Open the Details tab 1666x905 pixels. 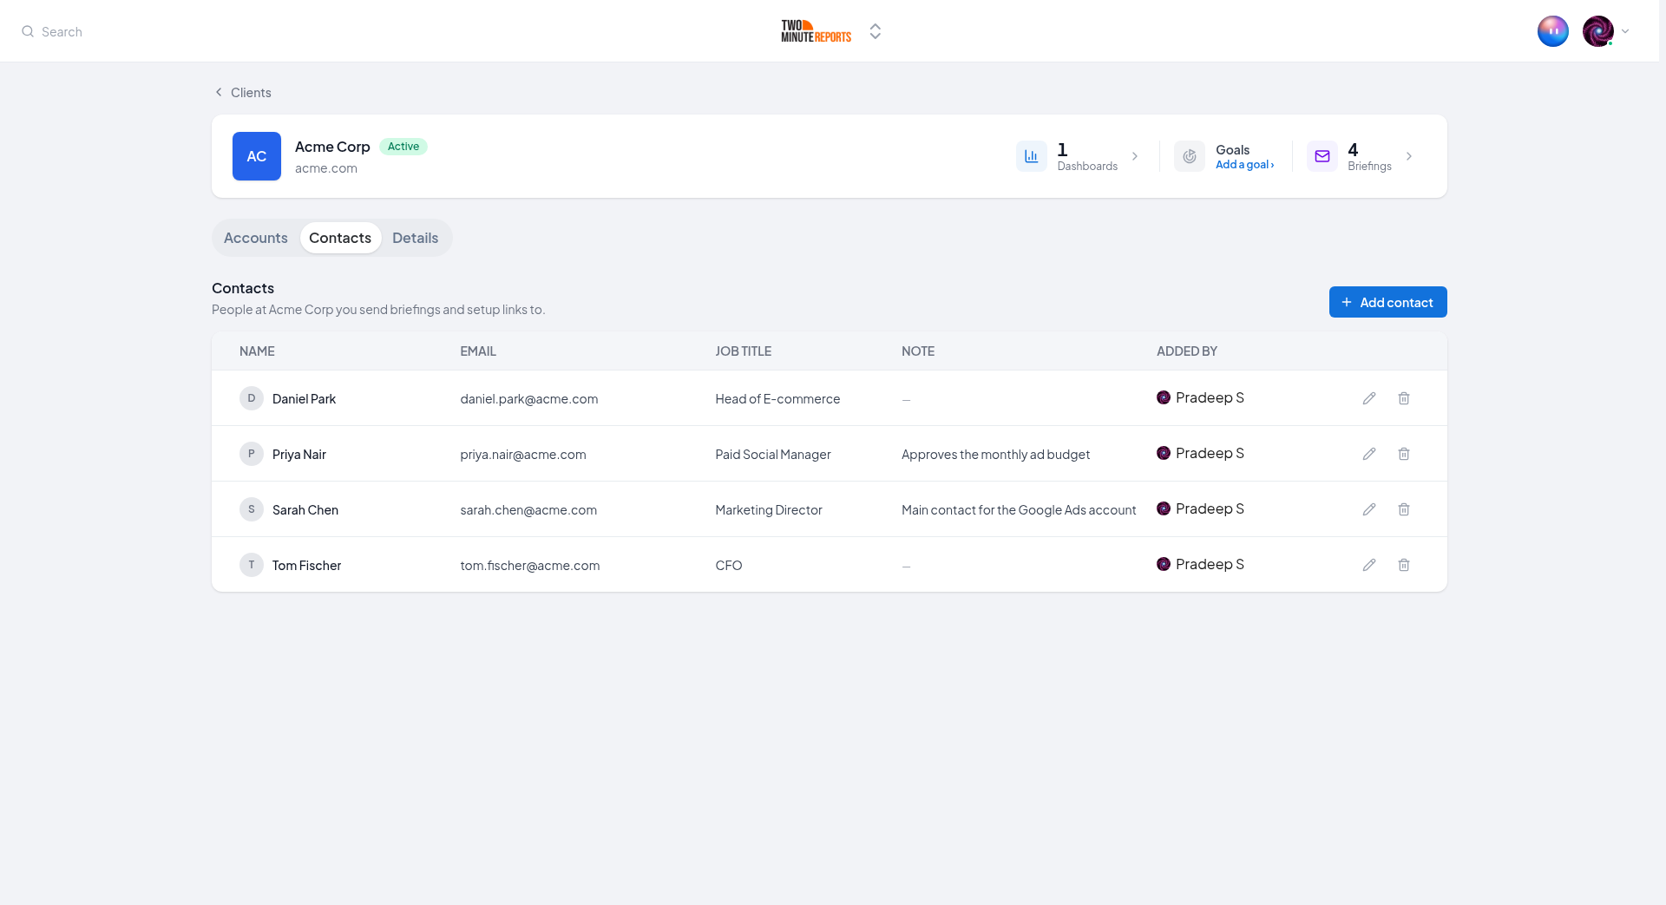tap(416, 238)
